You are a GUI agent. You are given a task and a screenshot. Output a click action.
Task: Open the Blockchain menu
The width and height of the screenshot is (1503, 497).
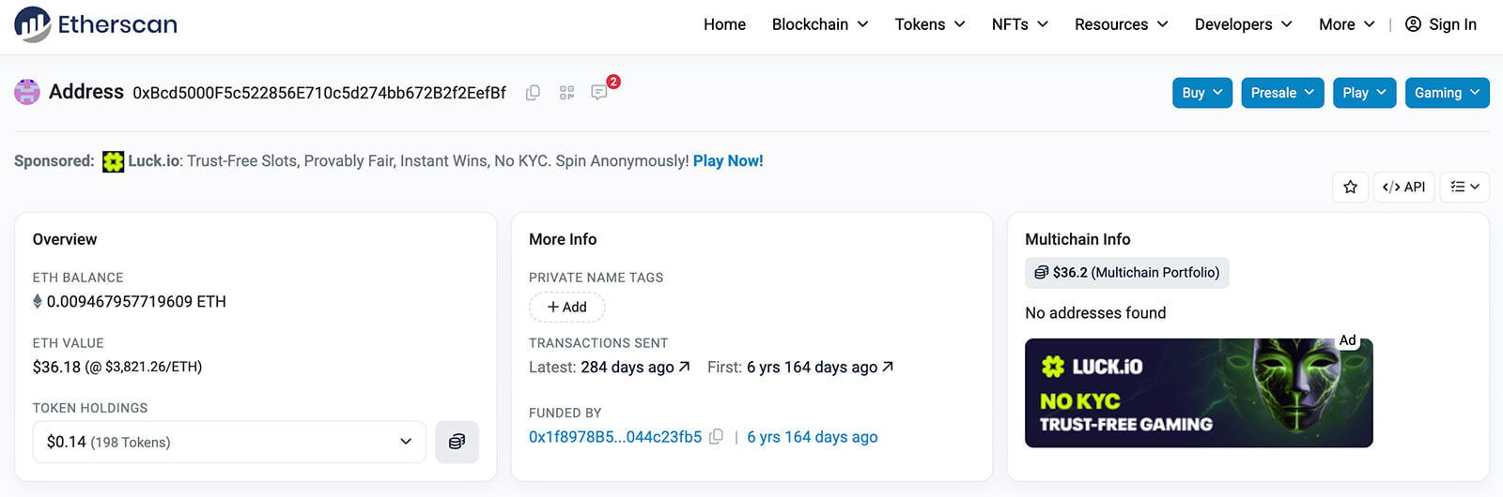819,24
